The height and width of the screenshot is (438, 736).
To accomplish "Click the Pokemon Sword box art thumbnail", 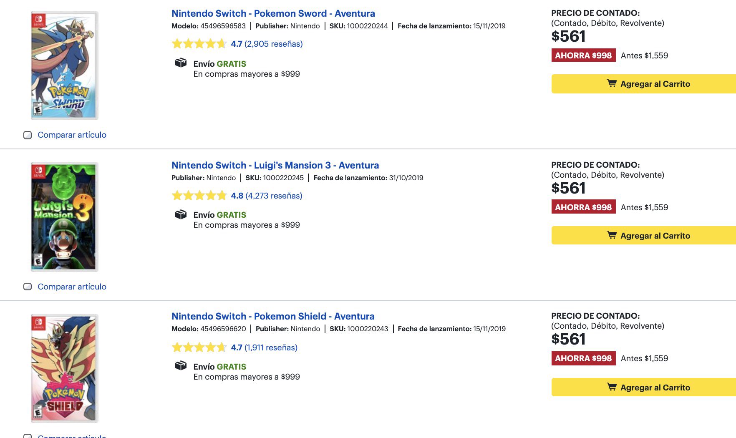I will (x=65, y=65).
